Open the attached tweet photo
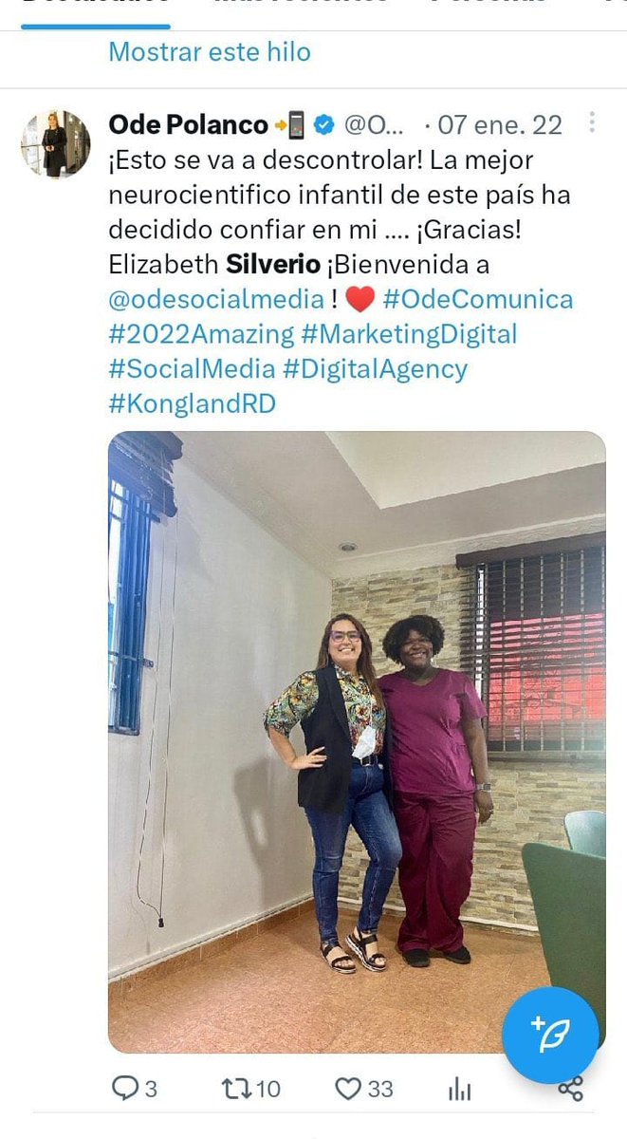Image resolution: width=627 pixels, height=1139 pixels. (357, 742)
